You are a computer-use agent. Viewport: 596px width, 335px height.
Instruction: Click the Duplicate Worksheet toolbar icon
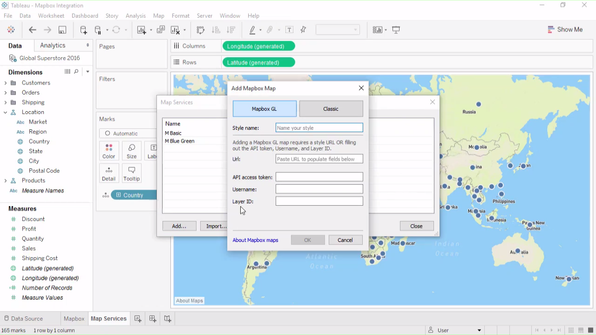(161, 30)
